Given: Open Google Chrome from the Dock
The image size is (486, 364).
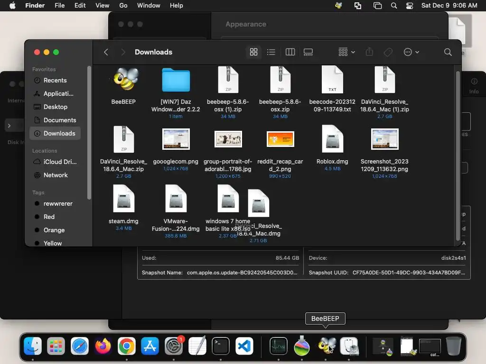Looking at the screenshot, I should click(x=126, y=346).
